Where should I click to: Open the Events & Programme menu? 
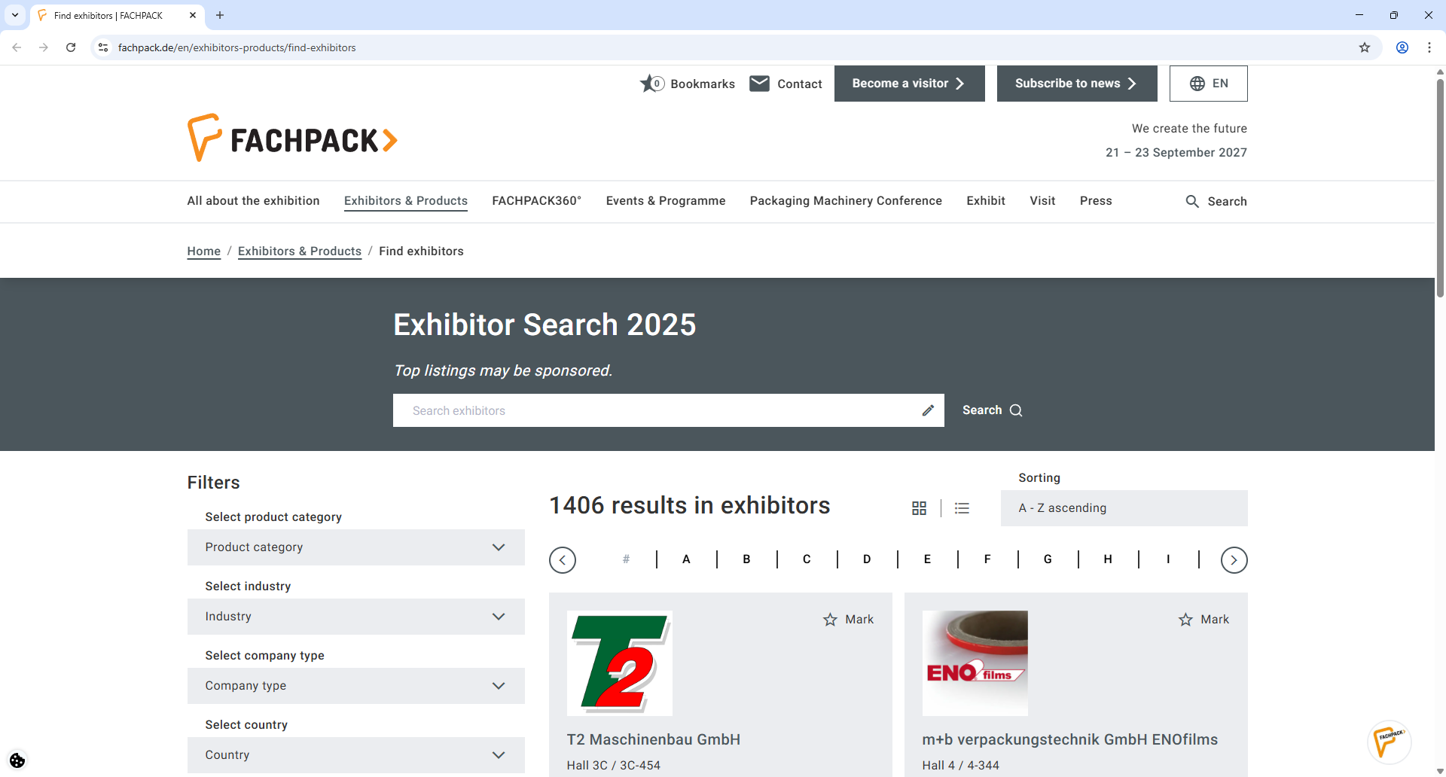[x=666, y=201]
